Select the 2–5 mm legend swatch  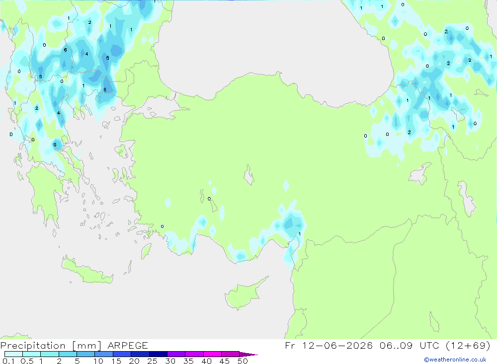click(x=68, y=354)
